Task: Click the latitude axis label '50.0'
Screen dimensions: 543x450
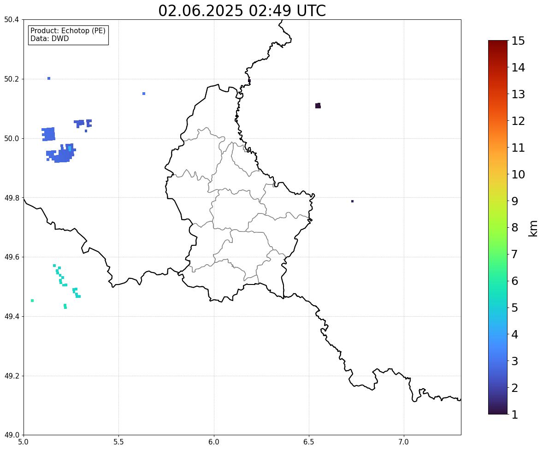Action: 12,139
